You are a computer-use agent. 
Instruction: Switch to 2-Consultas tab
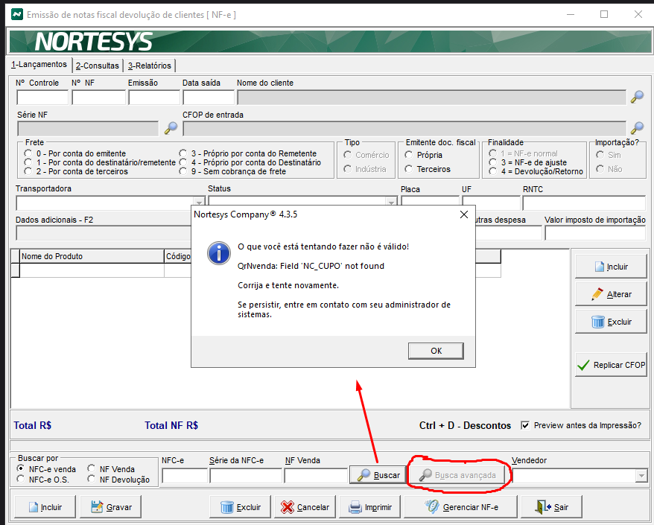click(x=97, y=66)
